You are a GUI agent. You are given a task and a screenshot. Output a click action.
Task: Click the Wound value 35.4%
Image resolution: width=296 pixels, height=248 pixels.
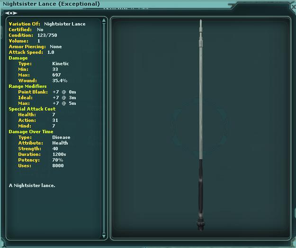[60, 81]
